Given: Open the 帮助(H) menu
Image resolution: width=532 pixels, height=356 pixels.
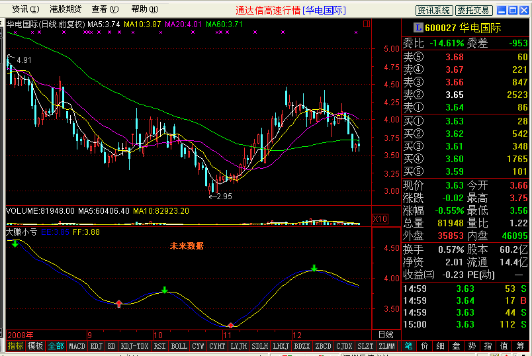Looking at the screenshot, I should [145, 9].
